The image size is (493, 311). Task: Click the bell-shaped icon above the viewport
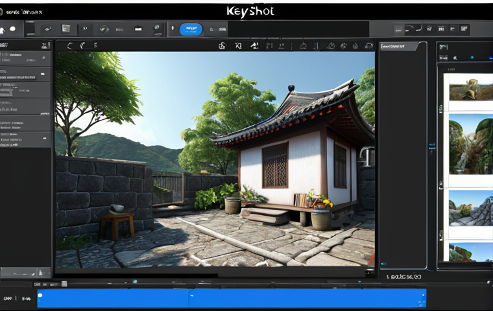303,46
